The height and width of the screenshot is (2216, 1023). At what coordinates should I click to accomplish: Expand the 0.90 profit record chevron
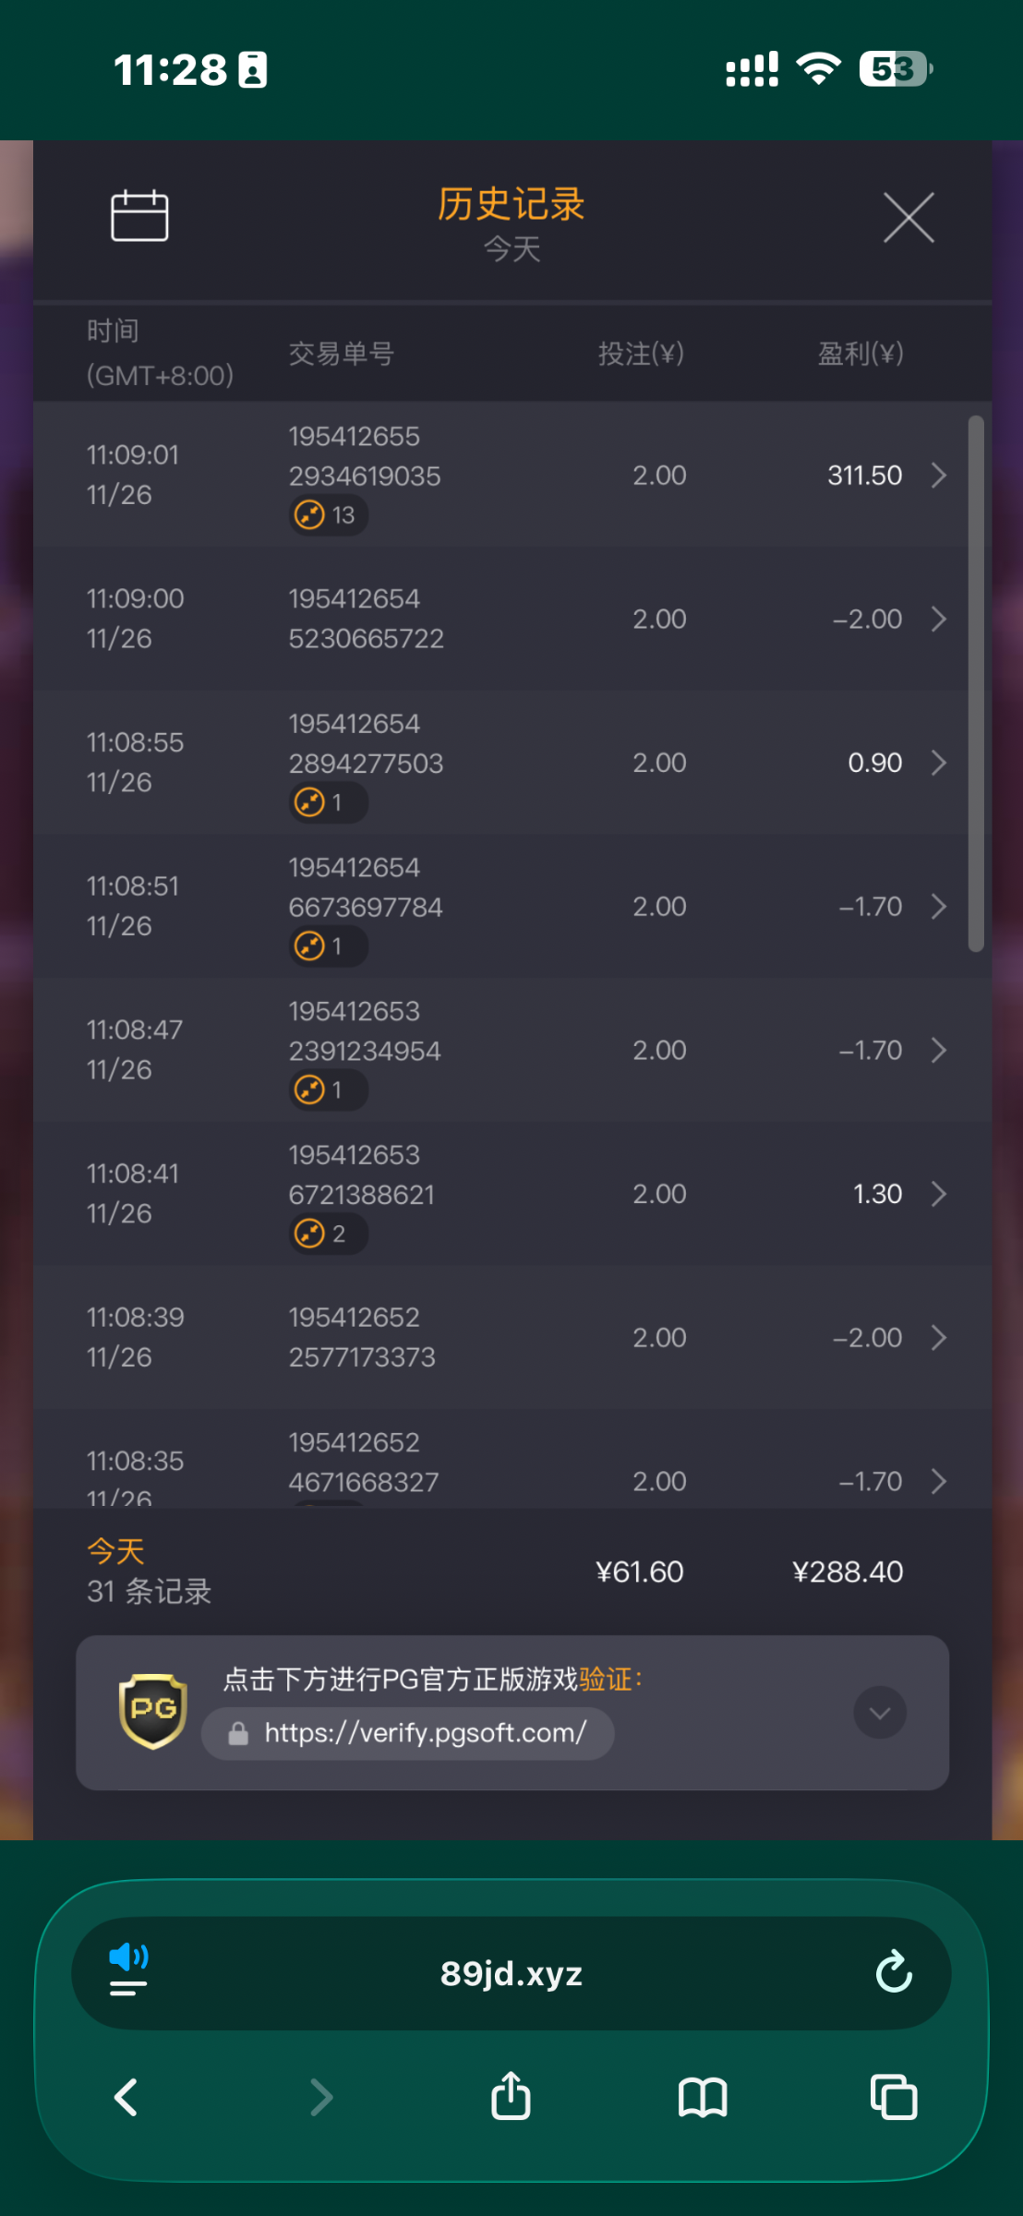pyautogui.click(x=939, y=763)
